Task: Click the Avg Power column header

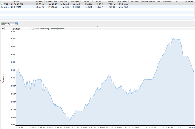Action: pyautogui.click(x=166, y=1)
